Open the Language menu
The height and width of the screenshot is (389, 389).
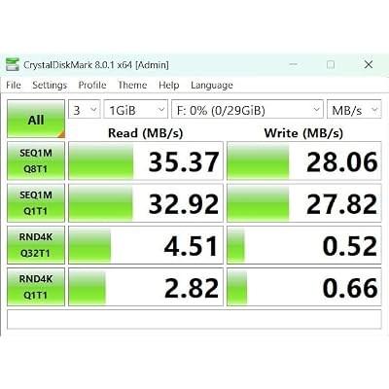[x=212, y=86]
